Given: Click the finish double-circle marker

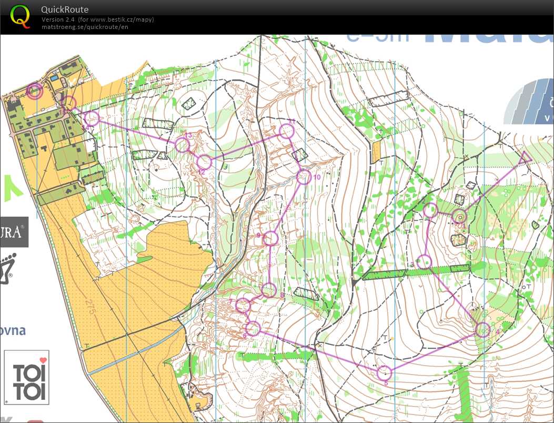Looking at the screenshot, I should click(35, 91).
